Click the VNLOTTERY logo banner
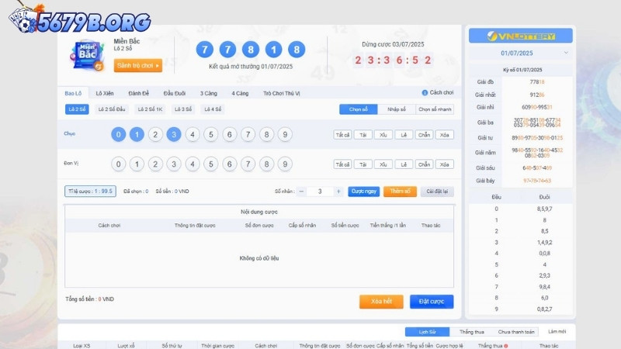Screen dimensions: 621x349 520,36
